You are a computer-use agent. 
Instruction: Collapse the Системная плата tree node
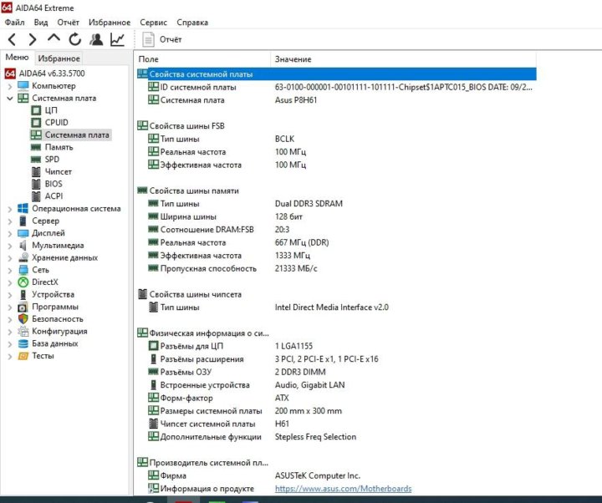coord(10,99)
